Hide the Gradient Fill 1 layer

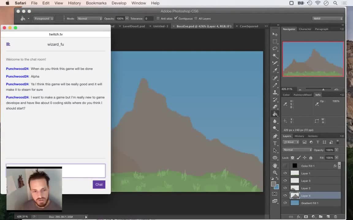[285, 203]
